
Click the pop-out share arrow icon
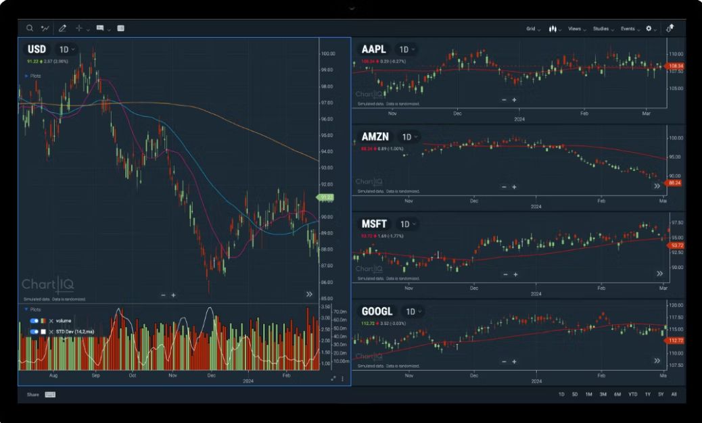click(670, 28)
